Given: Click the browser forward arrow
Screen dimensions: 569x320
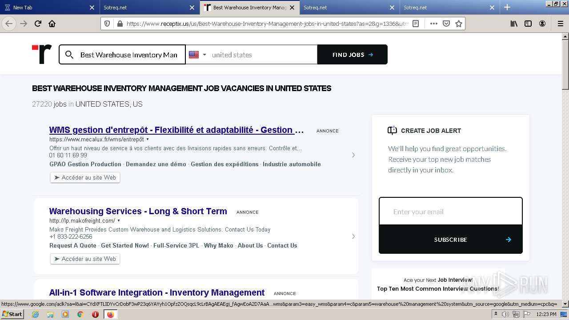Looking at the screenshot, I should coord(24,24).
